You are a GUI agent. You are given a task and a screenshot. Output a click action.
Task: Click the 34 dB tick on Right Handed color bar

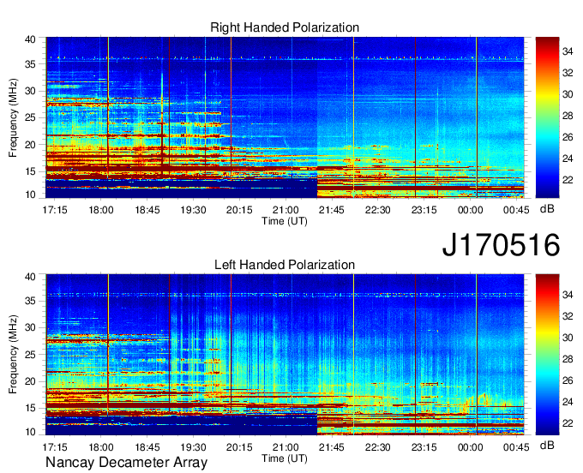click(568, 51)
